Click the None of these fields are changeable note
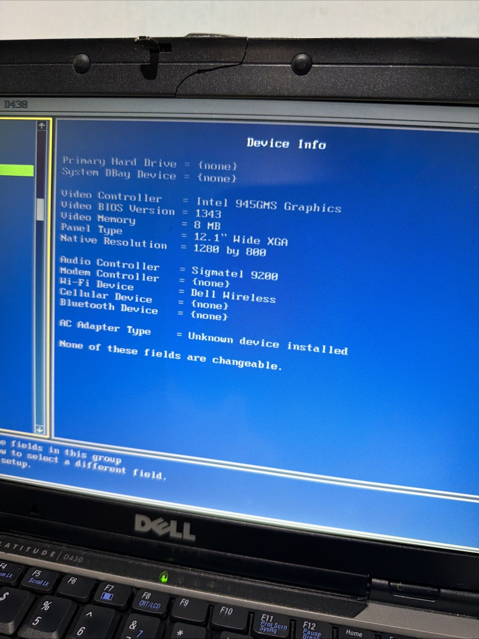Viewport: 479px width, 639px height. point(171,354)
